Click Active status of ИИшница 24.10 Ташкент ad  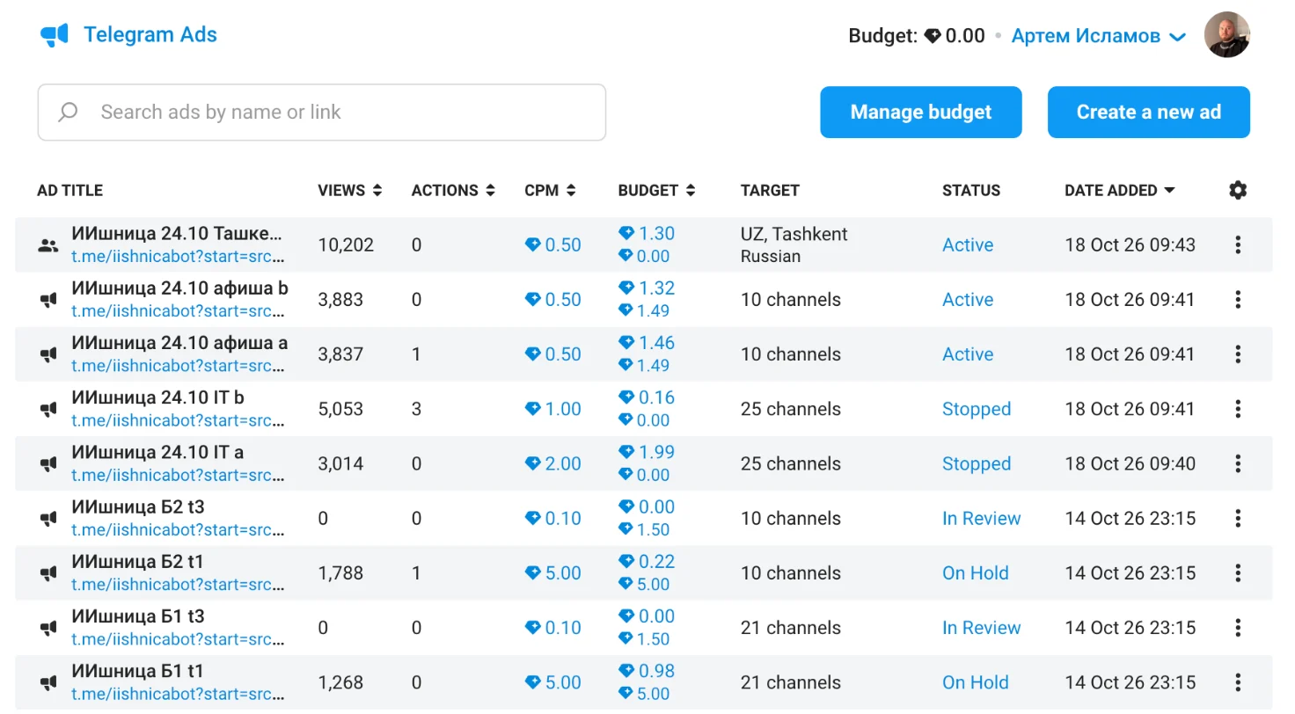pos(968,244)
